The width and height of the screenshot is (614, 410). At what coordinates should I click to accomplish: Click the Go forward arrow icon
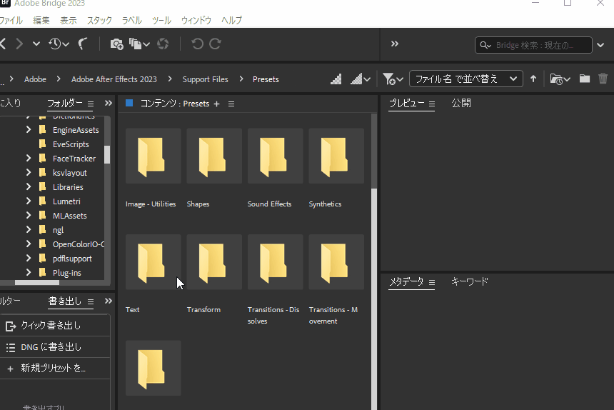[x=19, y=44]
